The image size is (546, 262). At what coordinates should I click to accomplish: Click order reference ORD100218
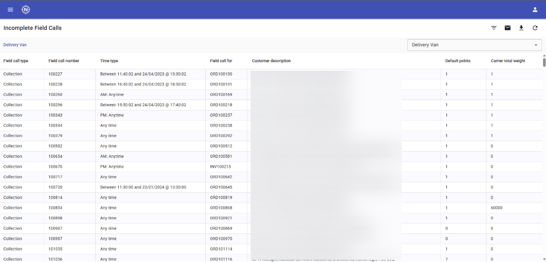[221, 105]
